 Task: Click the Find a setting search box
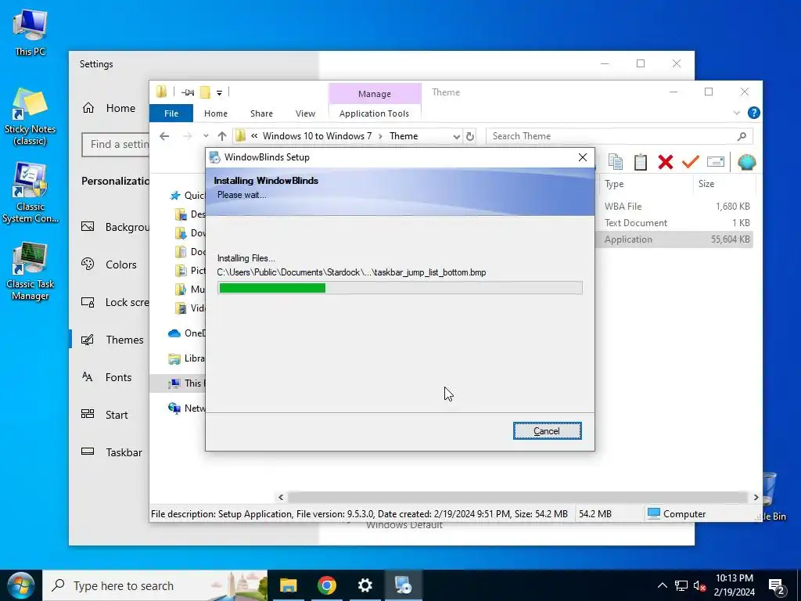click(116, 145)
